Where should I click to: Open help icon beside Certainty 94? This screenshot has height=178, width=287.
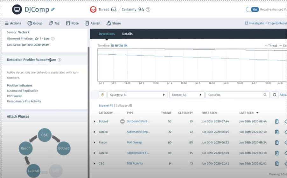click(x=148, y=10)
